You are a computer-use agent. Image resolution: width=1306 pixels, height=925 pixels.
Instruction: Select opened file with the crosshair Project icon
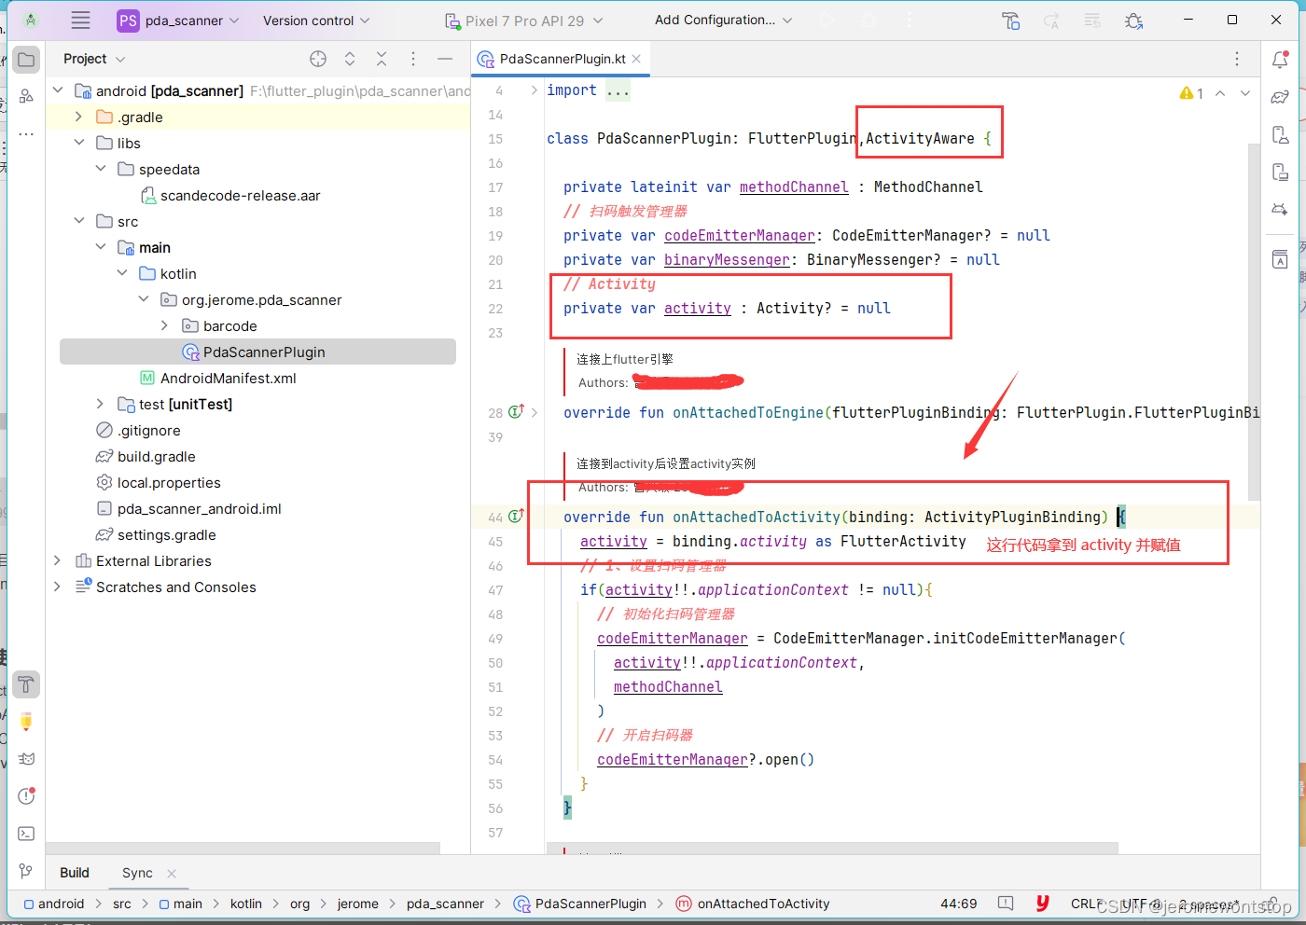(318, 58)
